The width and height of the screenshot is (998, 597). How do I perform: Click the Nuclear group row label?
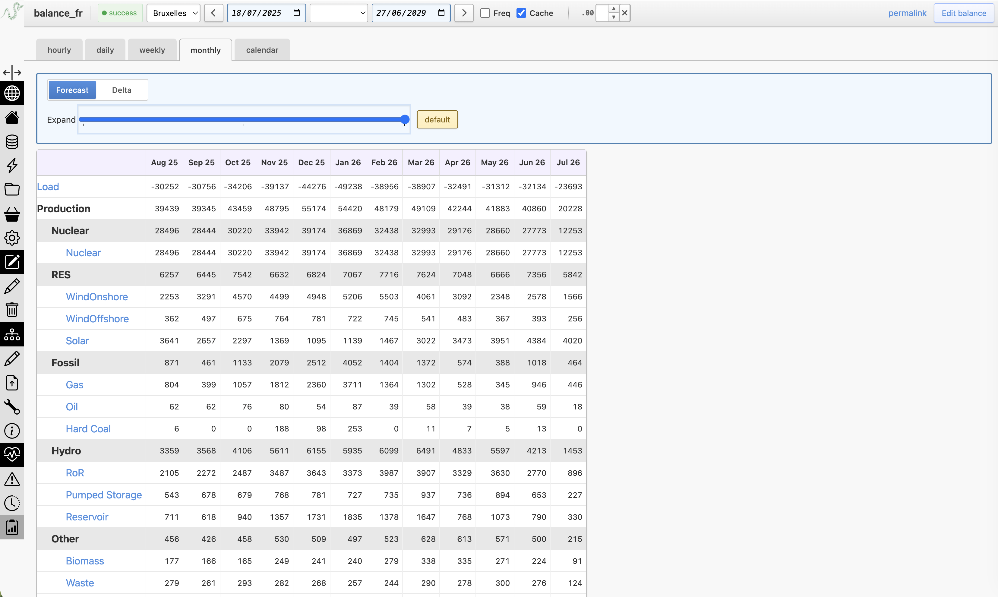pyautogui.click(x=70, y=231)
